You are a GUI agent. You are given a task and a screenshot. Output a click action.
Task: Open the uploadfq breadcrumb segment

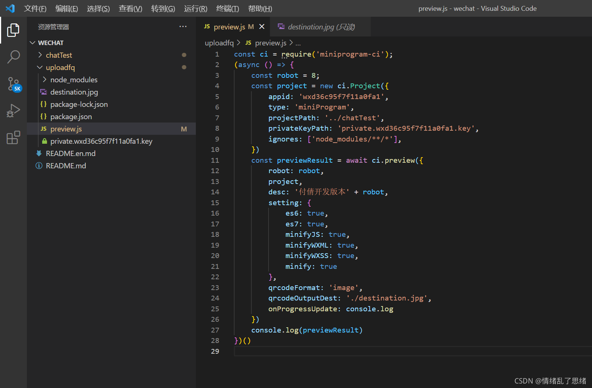tap(219, 43)
